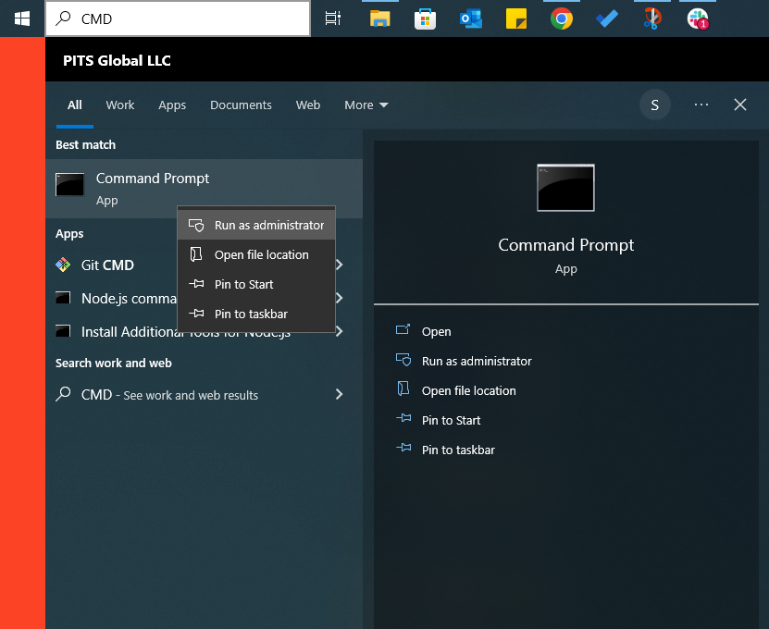Open Slack with notification badge

tap(698, 18)
